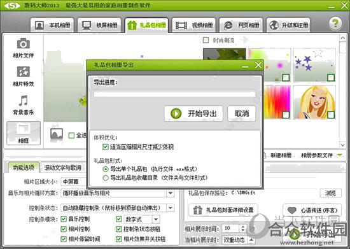Toggle the 全选 checkbox
350x249 pixels.
71,136
